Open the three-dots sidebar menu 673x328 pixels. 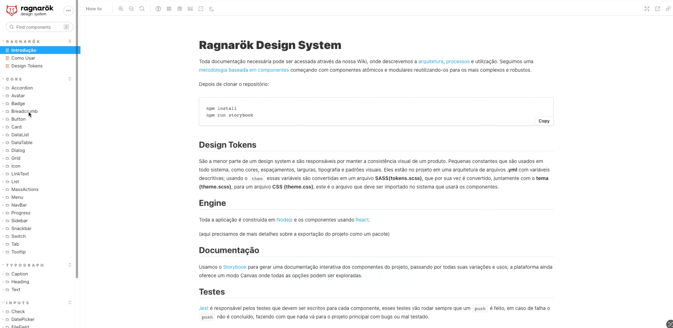click(68, 11)
